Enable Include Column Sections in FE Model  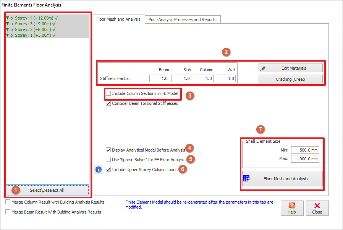pos(109,93)
